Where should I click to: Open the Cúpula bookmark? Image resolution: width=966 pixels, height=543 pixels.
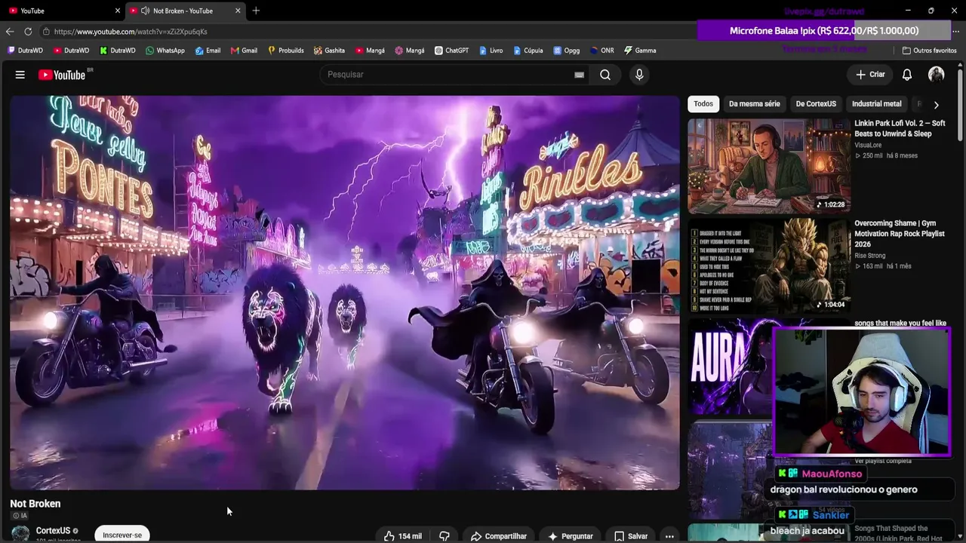528,51
